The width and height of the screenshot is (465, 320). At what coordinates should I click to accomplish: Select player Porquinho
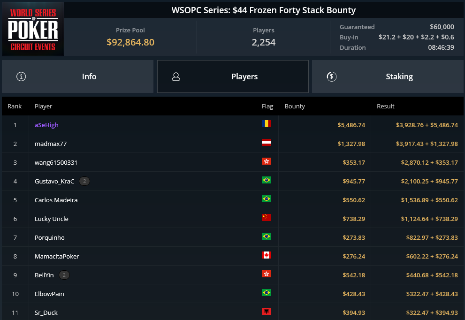coord(50,237)
